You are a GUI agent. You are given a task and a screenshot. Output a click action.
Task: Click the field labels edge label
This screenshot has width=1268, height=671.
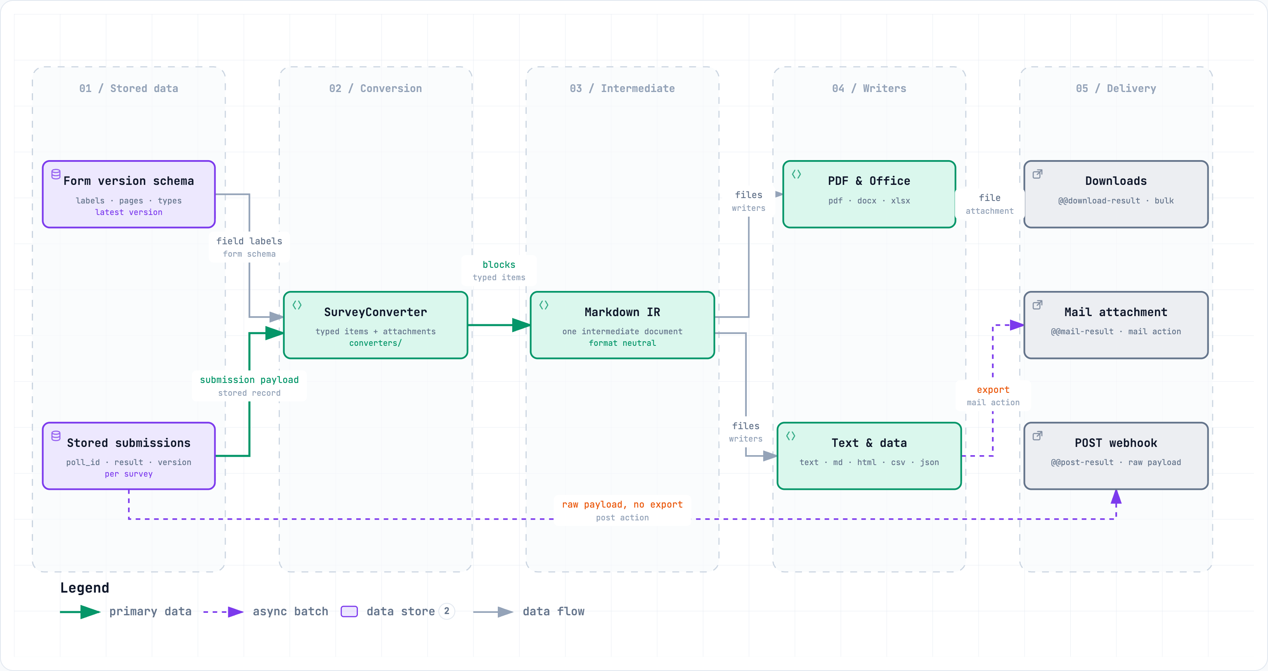(249, 241)
